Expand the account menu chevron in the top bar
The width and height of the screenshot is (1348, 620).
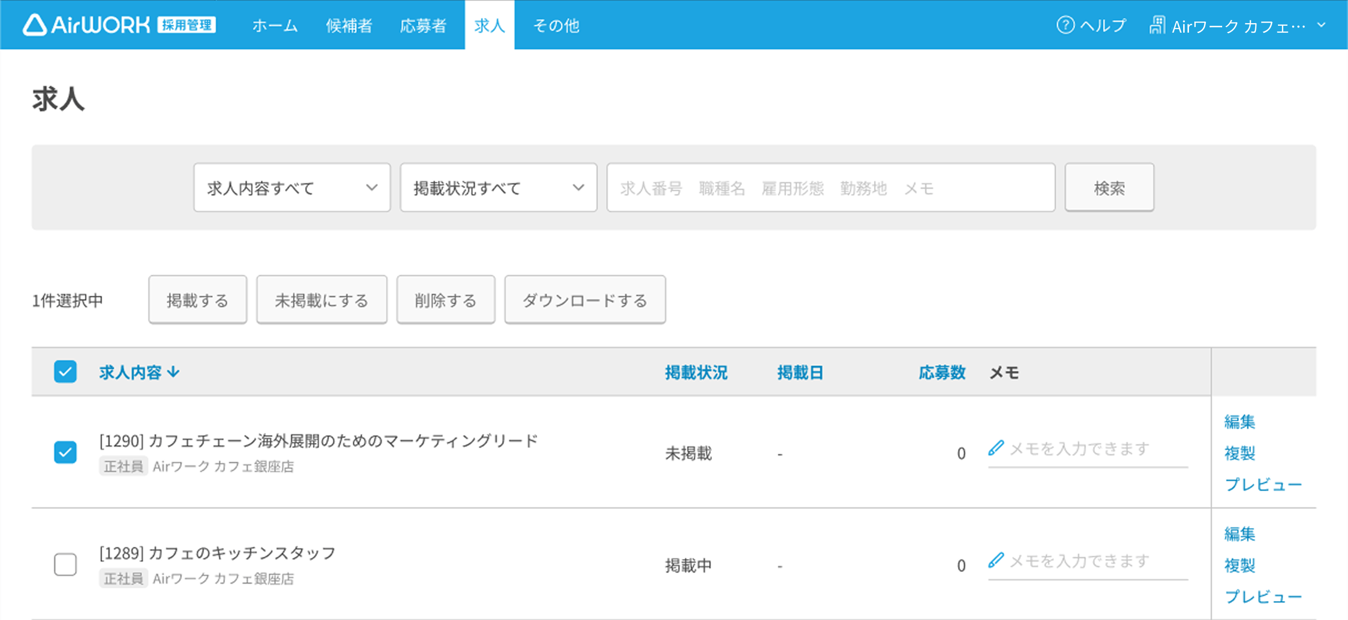[1321, 25]
